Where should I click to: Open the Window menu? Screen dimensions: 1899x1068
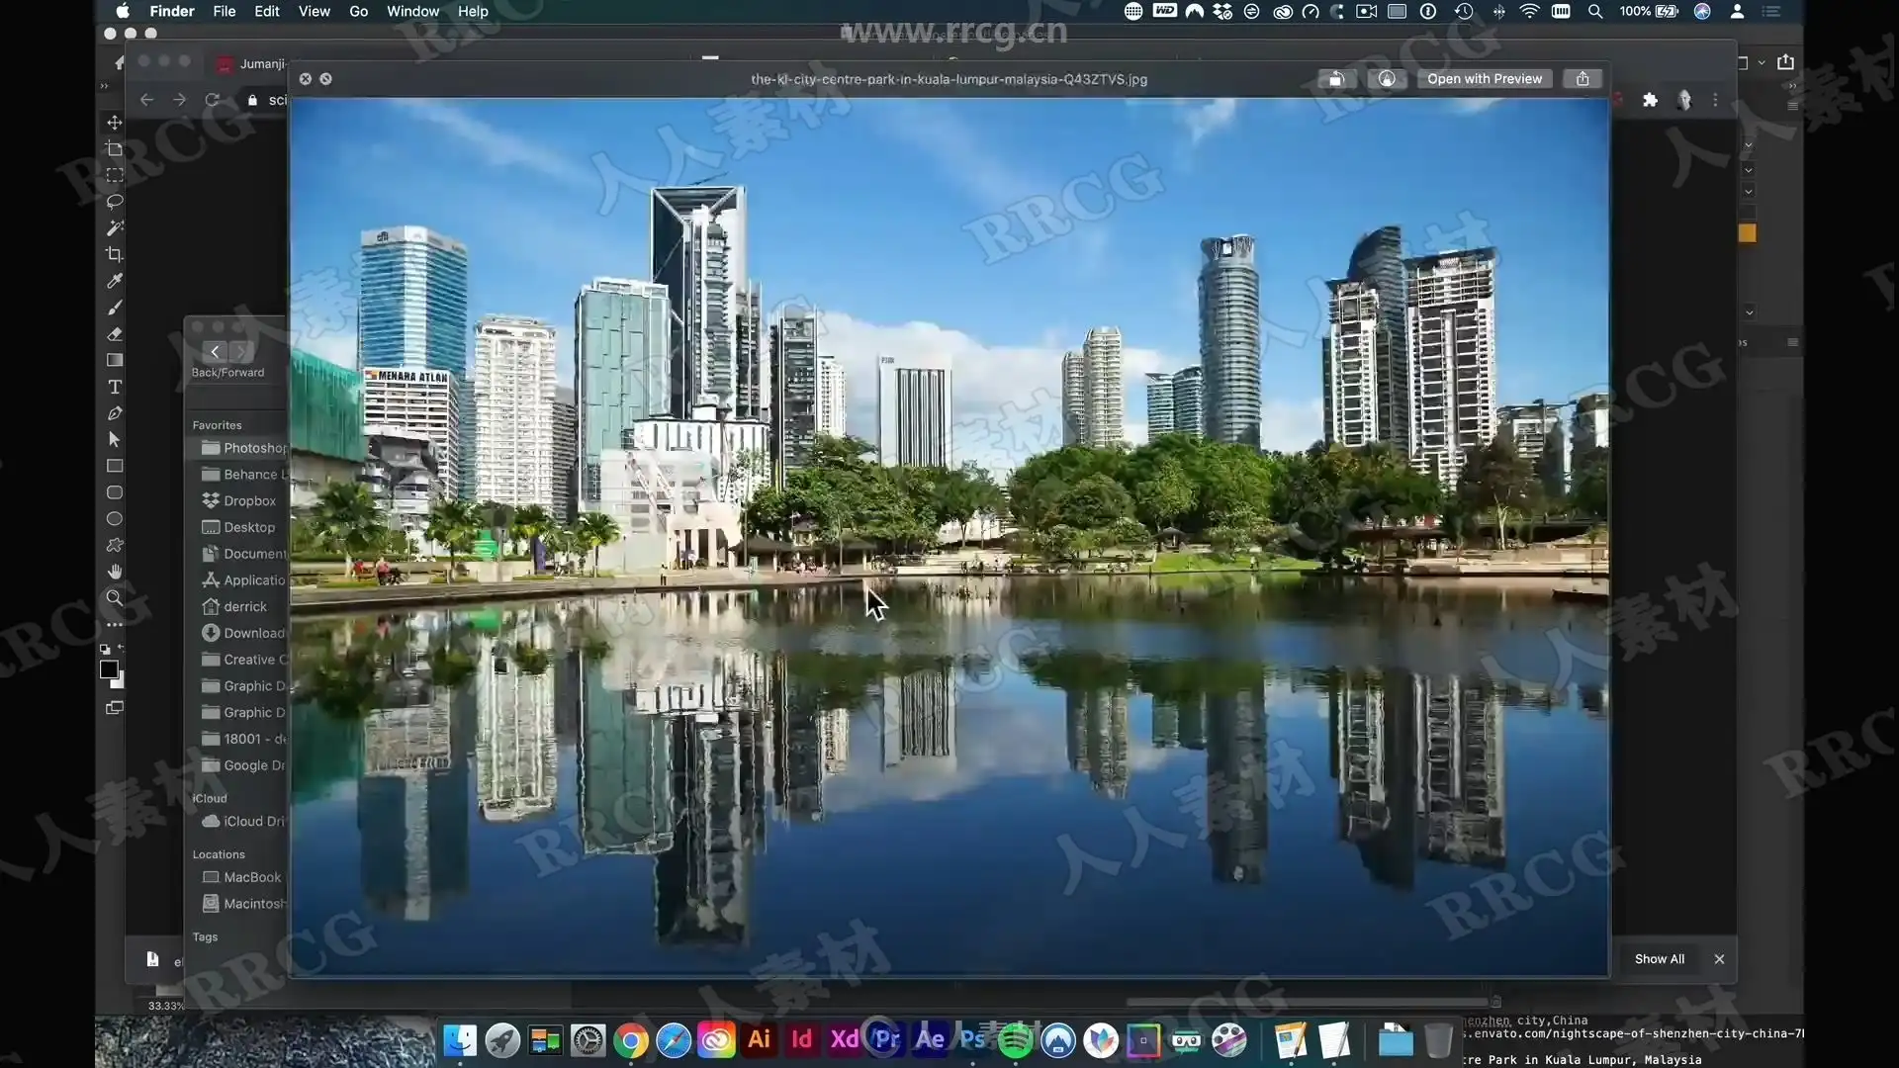tap(412, 11)
